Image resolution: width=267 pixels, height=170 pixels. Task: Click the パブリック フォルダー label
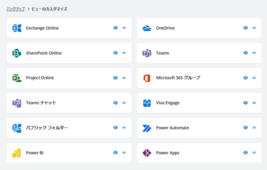coord(47,128)
